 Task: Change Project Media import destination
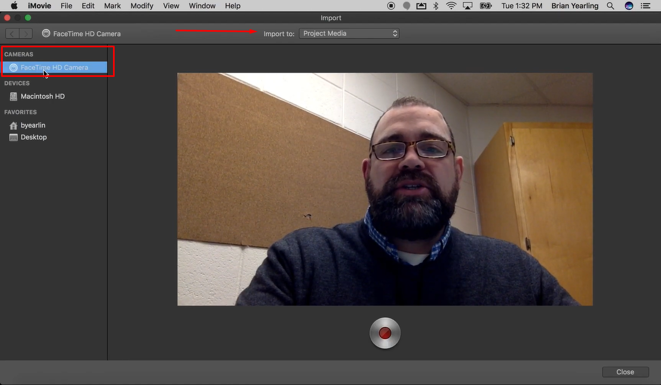[349, 33]
